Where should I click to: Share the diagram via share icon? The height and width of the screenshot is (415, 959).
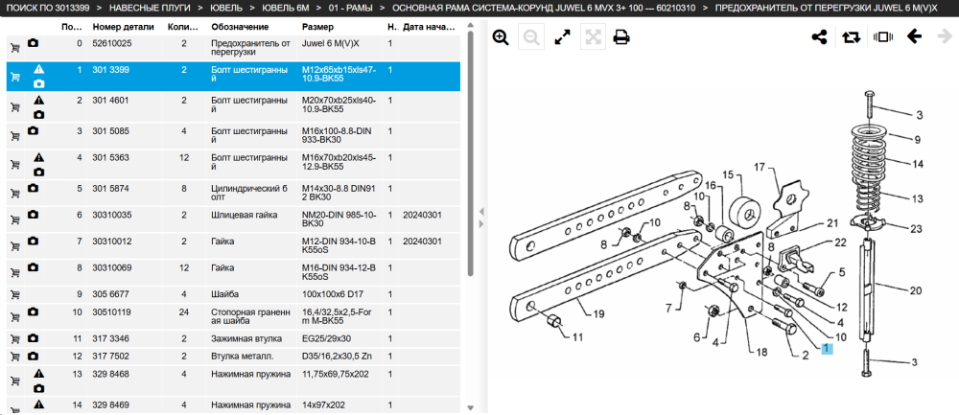[x=819, y=37]
